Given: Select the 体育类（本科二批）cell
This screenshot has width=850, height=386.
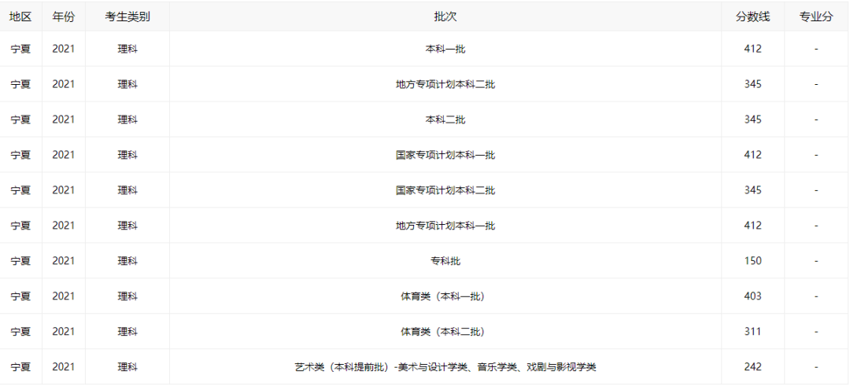Looking at the screenshot, I should tap(445, 332).
